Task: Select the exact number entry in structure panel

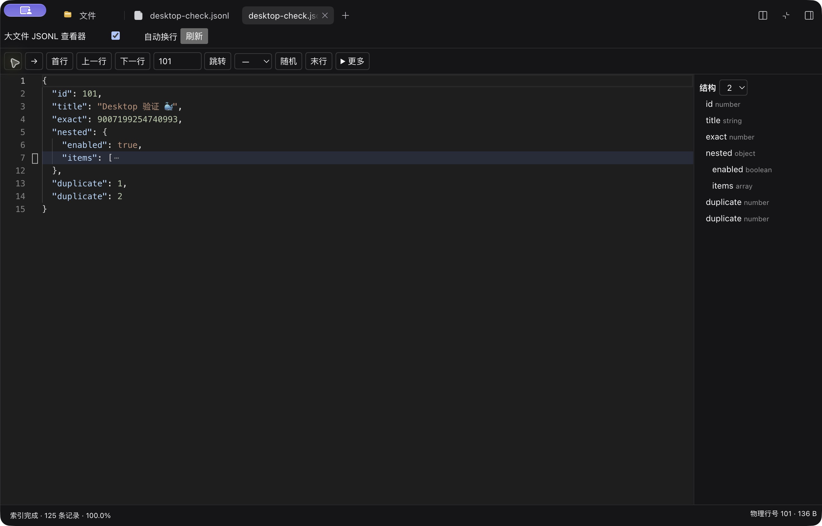Action: [x=730, y=137]
